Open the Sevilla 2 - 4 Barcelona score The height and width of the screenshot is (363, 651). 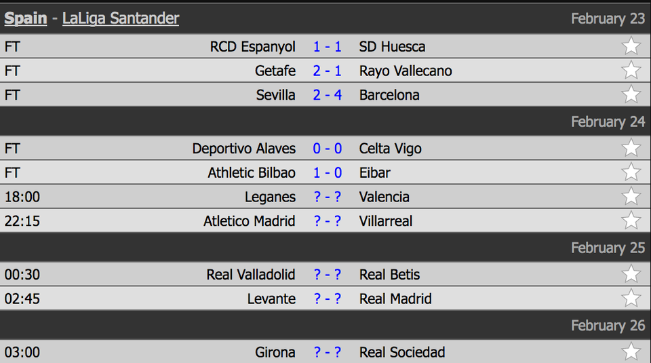point(327,95)
